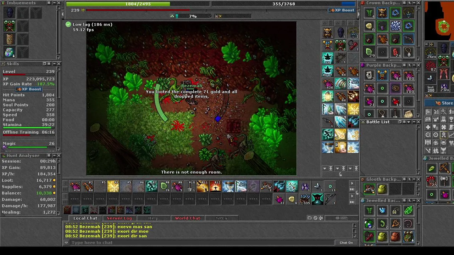Screen dimensions: 454x255
Task: Toggle the bottom action bar lock
Action: pos(357,193)
